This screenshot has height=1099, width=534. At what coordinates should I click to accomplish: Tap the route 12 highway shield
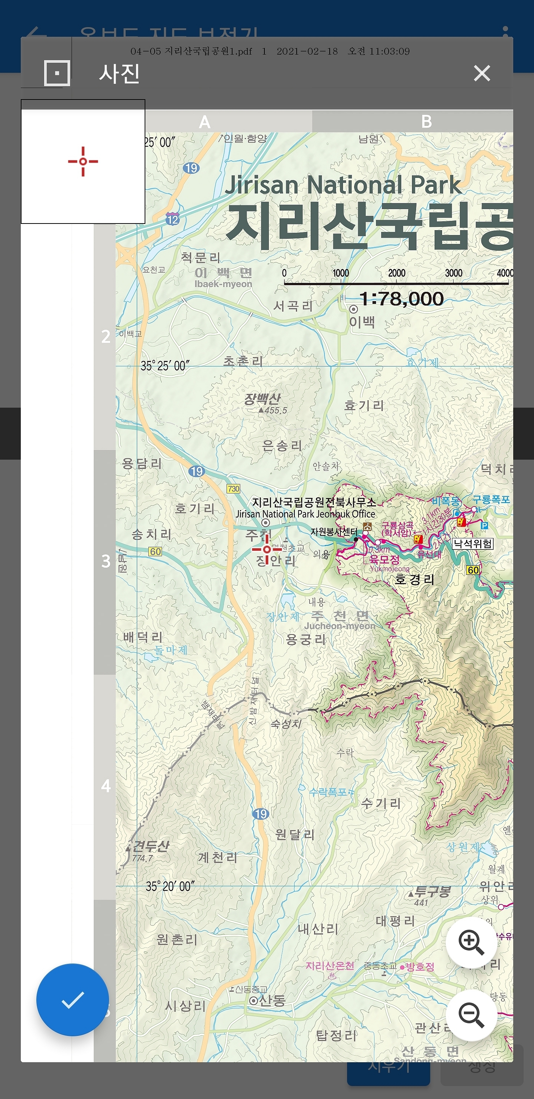(172, 219)
